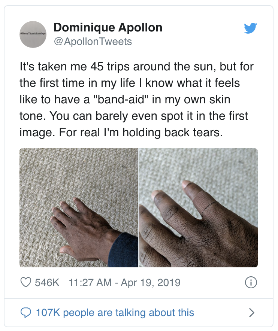Click the navy sleeve in the left photo
Image resolution: width=278 pixels, height=331 pixels.
[126, 252]
